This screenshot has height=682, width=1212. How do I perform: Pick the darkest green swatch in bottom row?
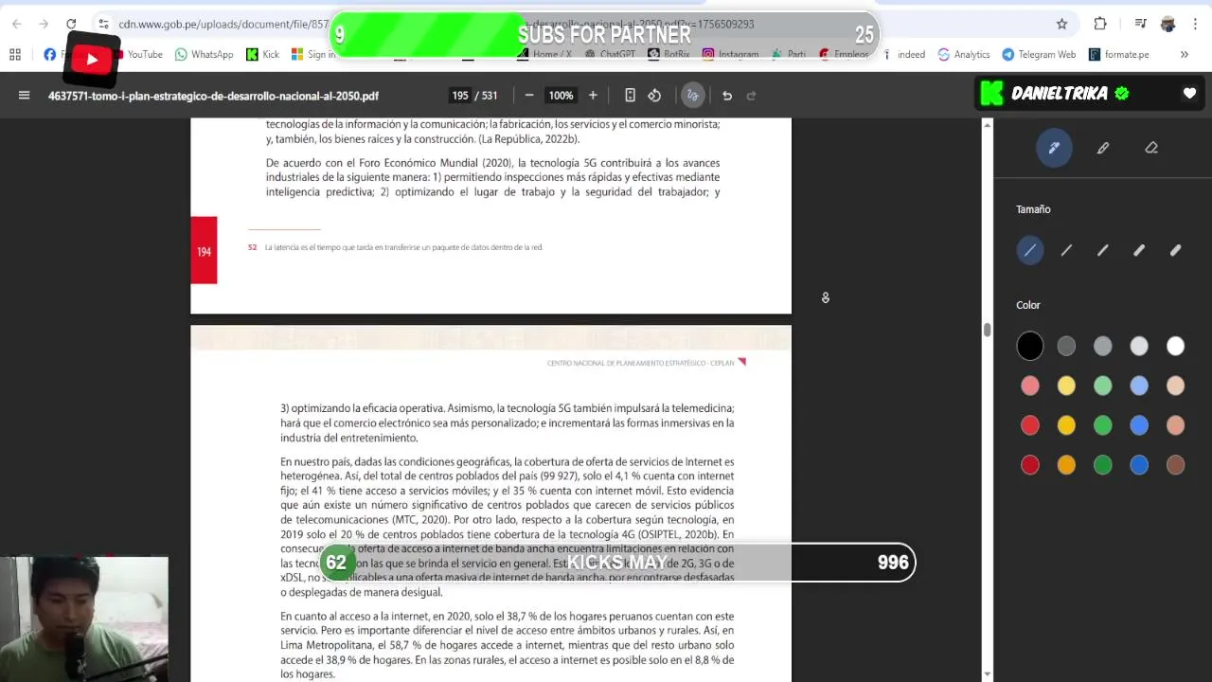pos(1103,464)
